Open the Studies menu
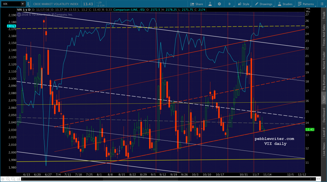The height and width of the screenshot is (182, 327). coord(285,4)
